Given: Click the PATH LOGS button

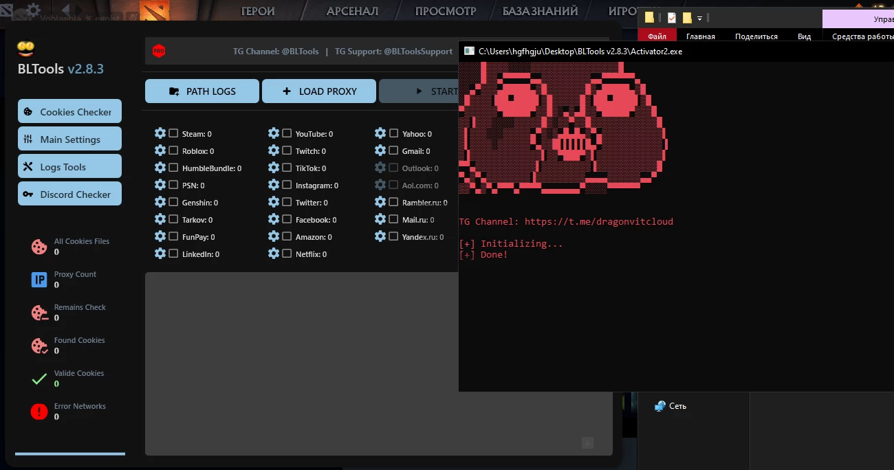Looking at the screenshot, I should pos(202,91).
